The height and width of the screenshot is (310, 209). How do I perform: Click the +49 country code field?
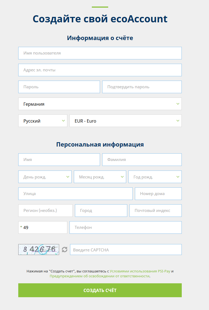43,227
